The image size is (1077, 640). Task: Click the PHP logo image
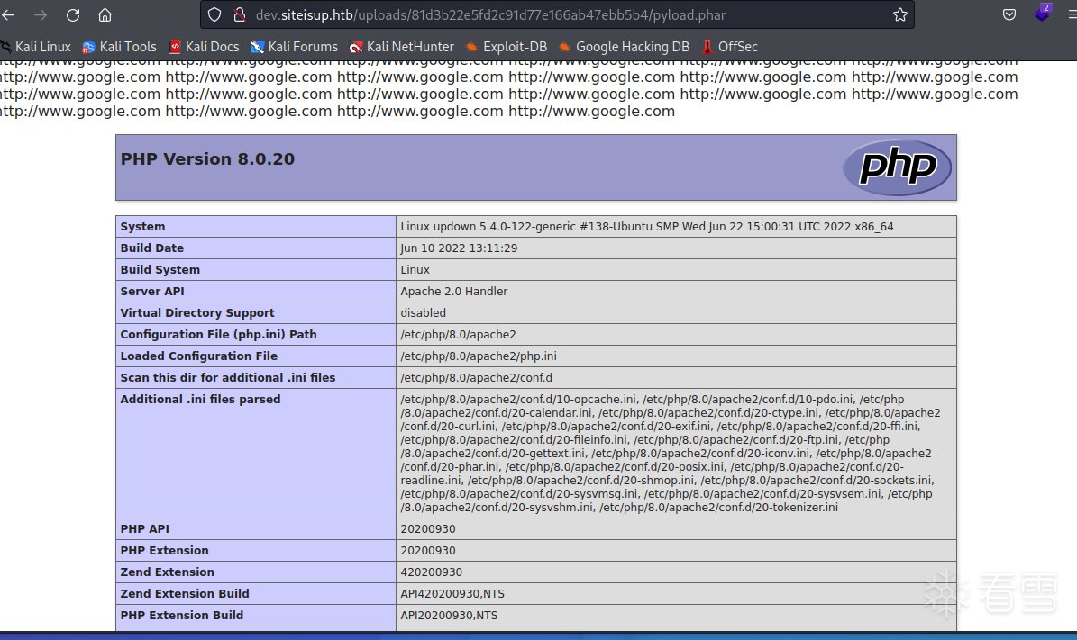click(897, 167)
